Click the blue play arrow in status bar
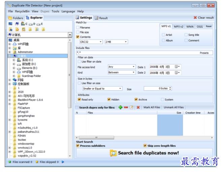222x172 pixels. pos(63,162)
